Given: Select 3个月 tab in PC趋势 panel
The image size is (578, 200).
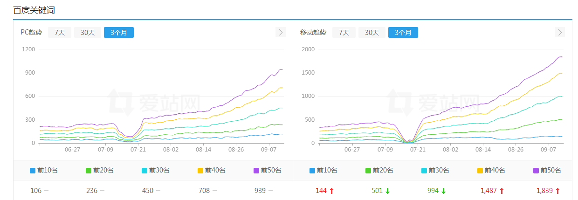Looking at the screenshot, I should click(119, 33).
